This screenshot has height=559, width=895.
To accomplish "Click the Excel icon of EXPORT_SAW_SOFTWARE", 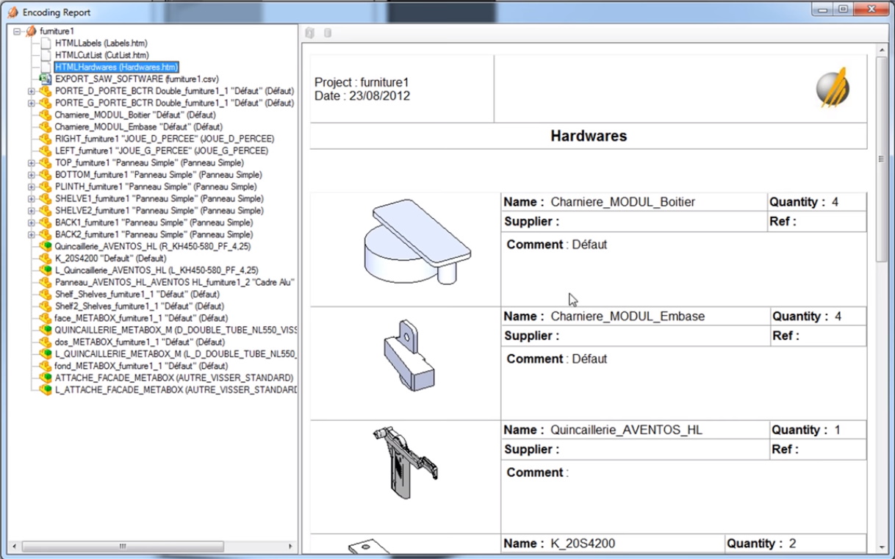I will coord(46,79).
